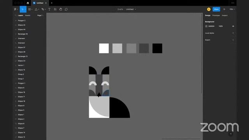Select the Comment tool

66,9
